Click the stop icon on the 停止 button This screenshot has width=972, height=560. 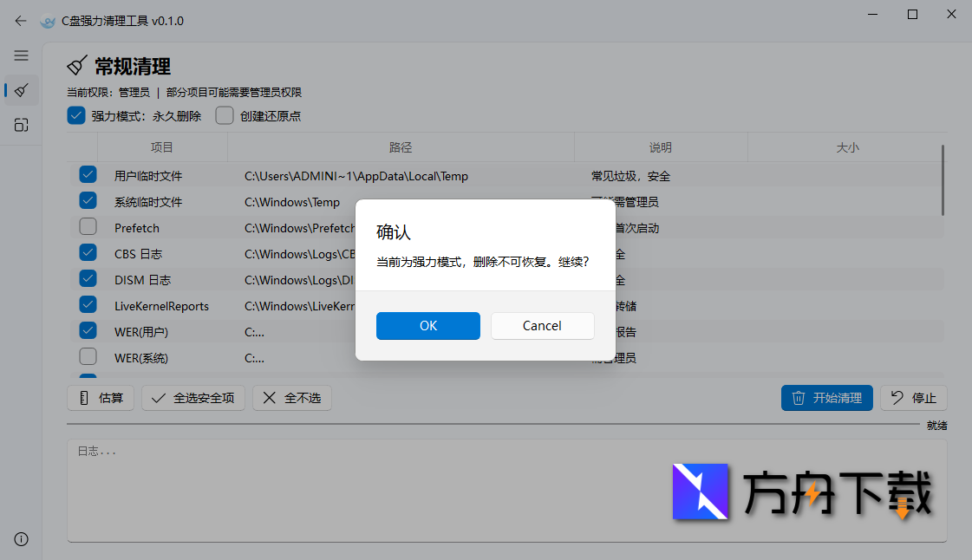pos(896,398)
